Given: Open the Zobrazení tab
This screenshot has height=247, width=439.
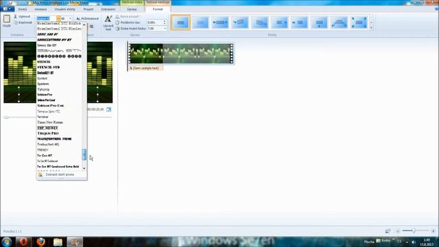Looking at the screenshot, I should [108, 9].
